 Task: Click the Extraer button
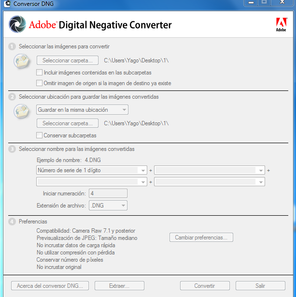tap(119, 286)
